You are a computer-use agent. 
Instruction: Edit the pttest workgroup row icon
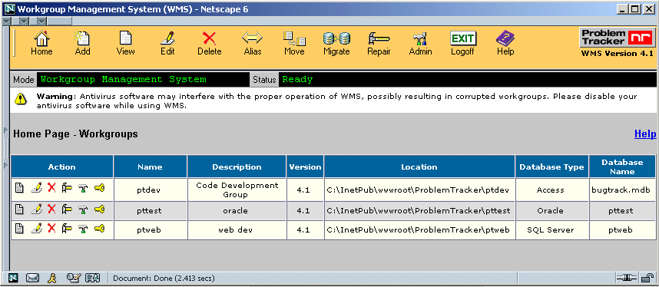tap(36, 209)
